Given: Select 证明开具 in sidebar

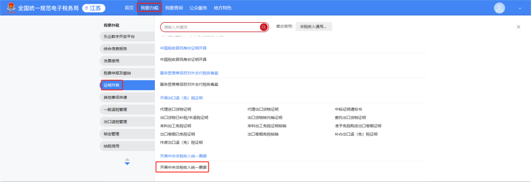Looking at the screenshot, I should tap(127, 85).
